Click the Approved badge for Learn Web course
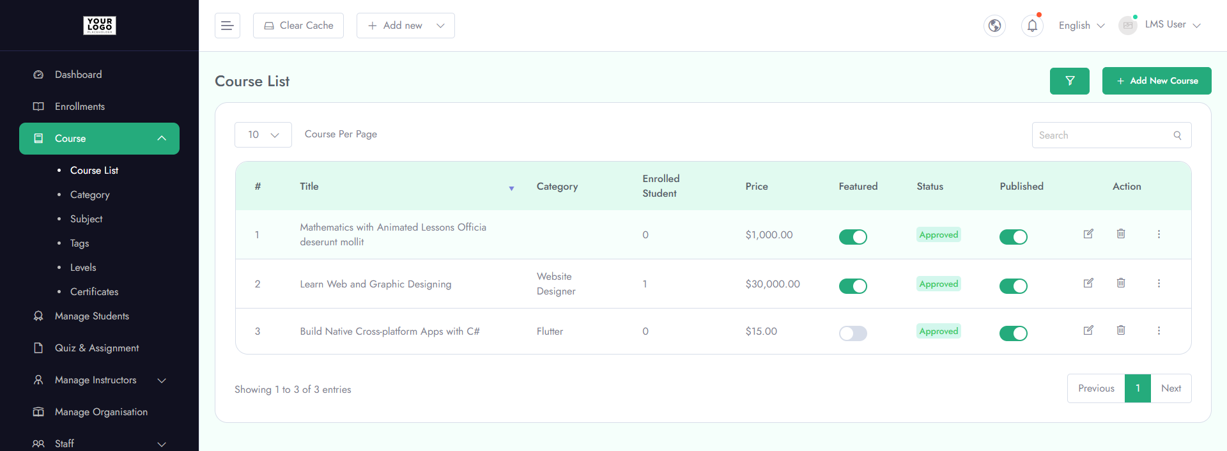This screenshot has height=451, width=1227. pyautogui.click(x=939, y=284)
